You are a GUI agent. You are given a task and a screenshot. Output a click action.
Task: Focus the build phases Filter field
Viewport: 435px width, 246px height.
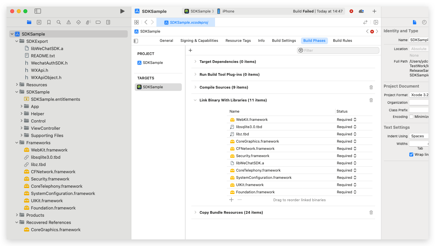coord(338,50)
